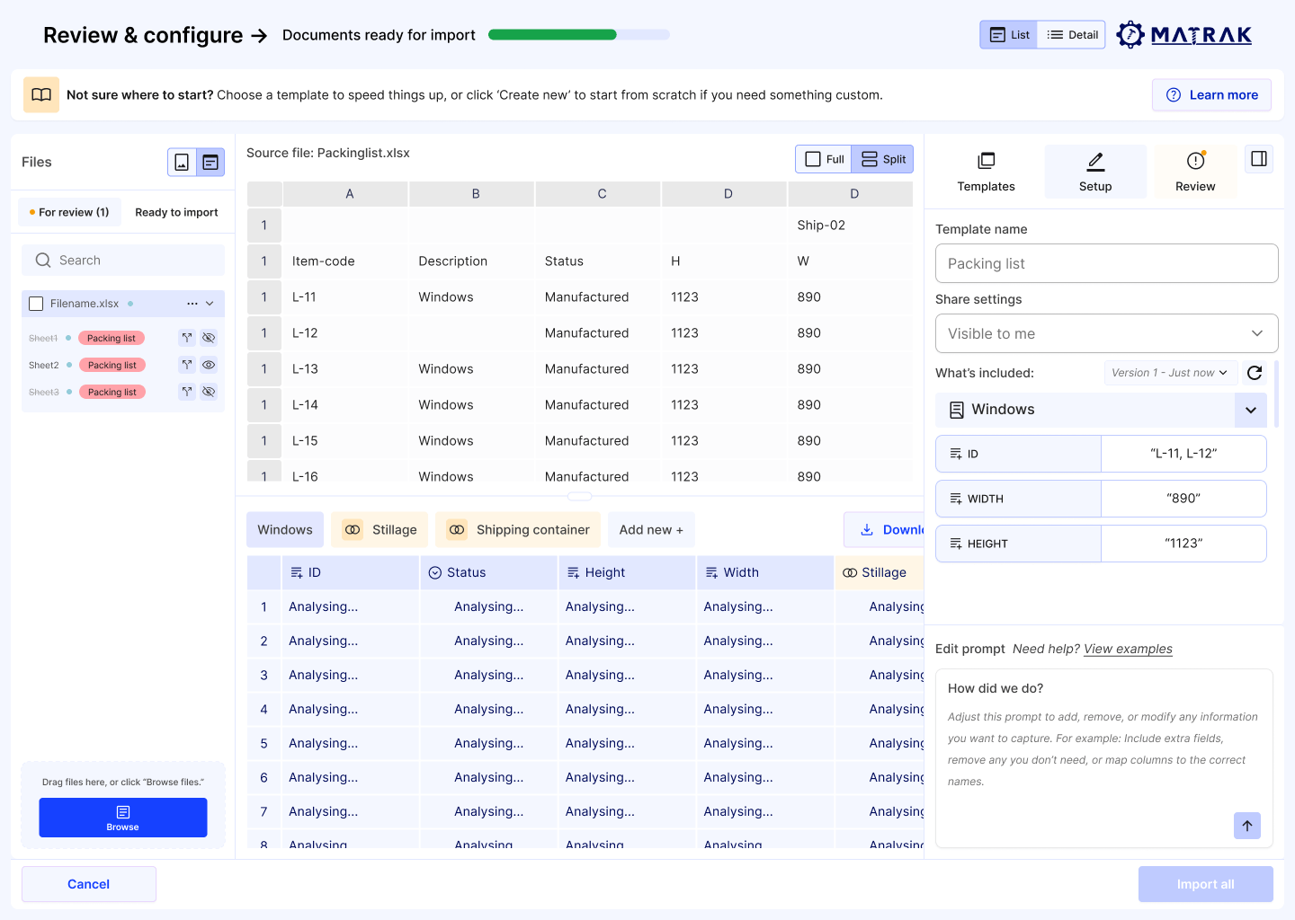Image resolution: width=1295 pixels, height=920 pixels.
Task: Open the View examples link
Action: click(x=1128, y=649)
